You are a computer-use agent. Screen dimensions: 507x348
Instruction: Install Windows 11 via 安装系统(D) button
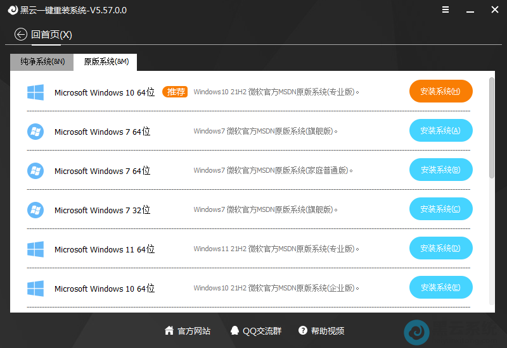pyautogui.click(x=440, y=248)
